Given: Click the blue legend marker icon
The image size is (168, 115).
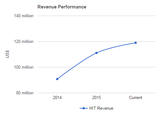Looking at the screenshot, I should (x=84, y=108).
